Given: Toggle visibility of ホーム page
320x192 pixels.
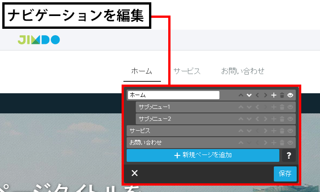Looking at the screenshot, I should 290,95.
